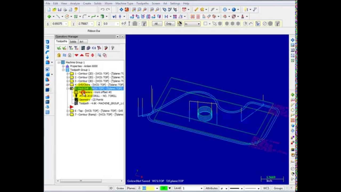Open the Toolpaths menu
341x192 pixels.
pyautogui.click(x=142, y=3)
